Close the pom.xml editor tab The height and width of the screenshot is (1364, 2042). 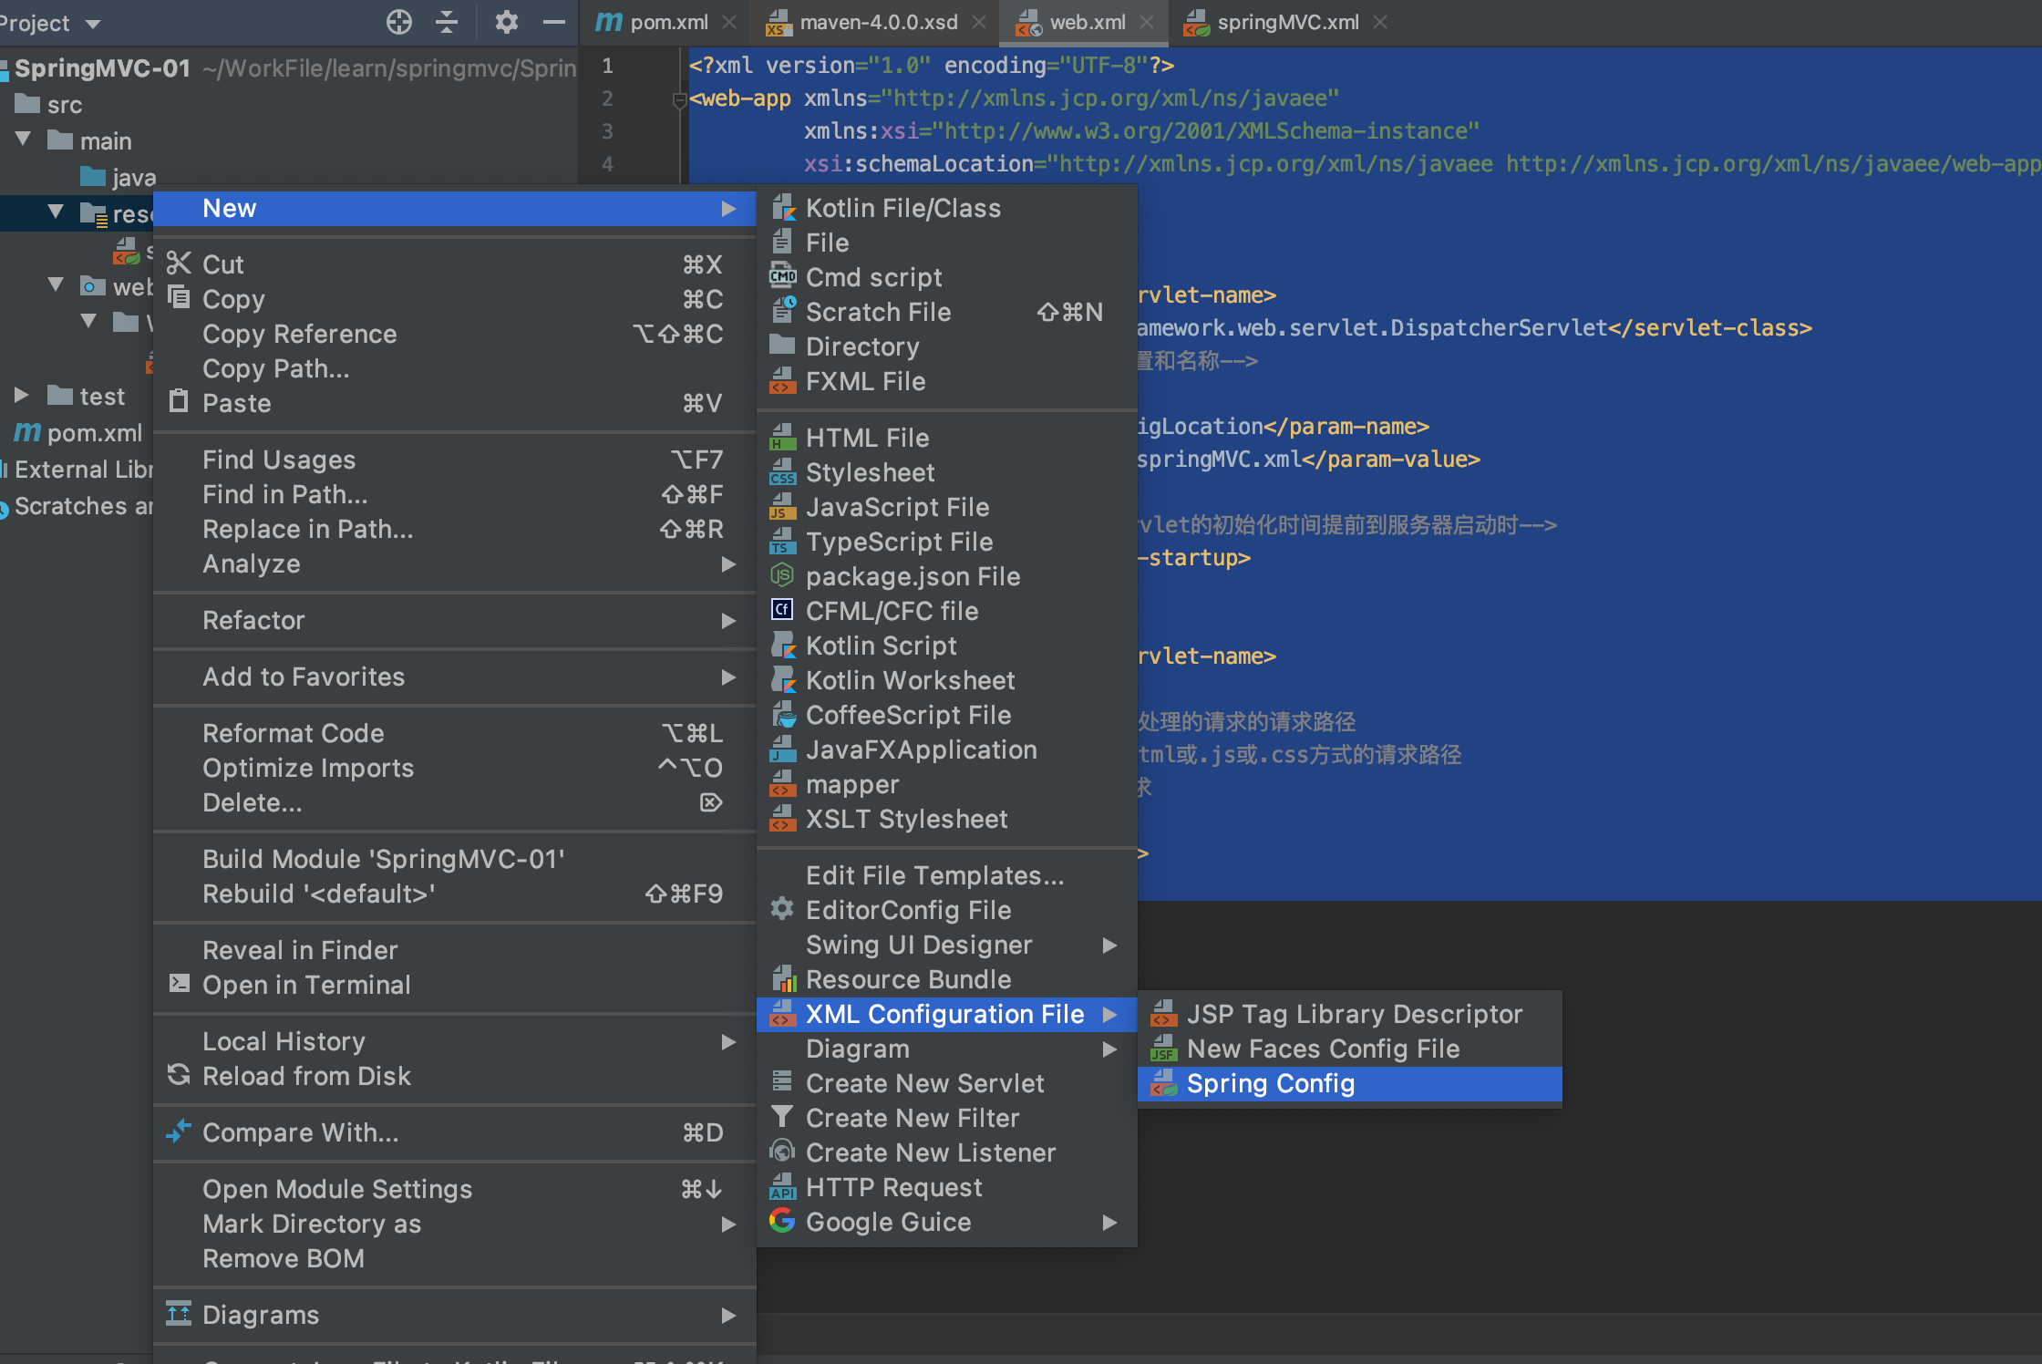coord(729,22)
